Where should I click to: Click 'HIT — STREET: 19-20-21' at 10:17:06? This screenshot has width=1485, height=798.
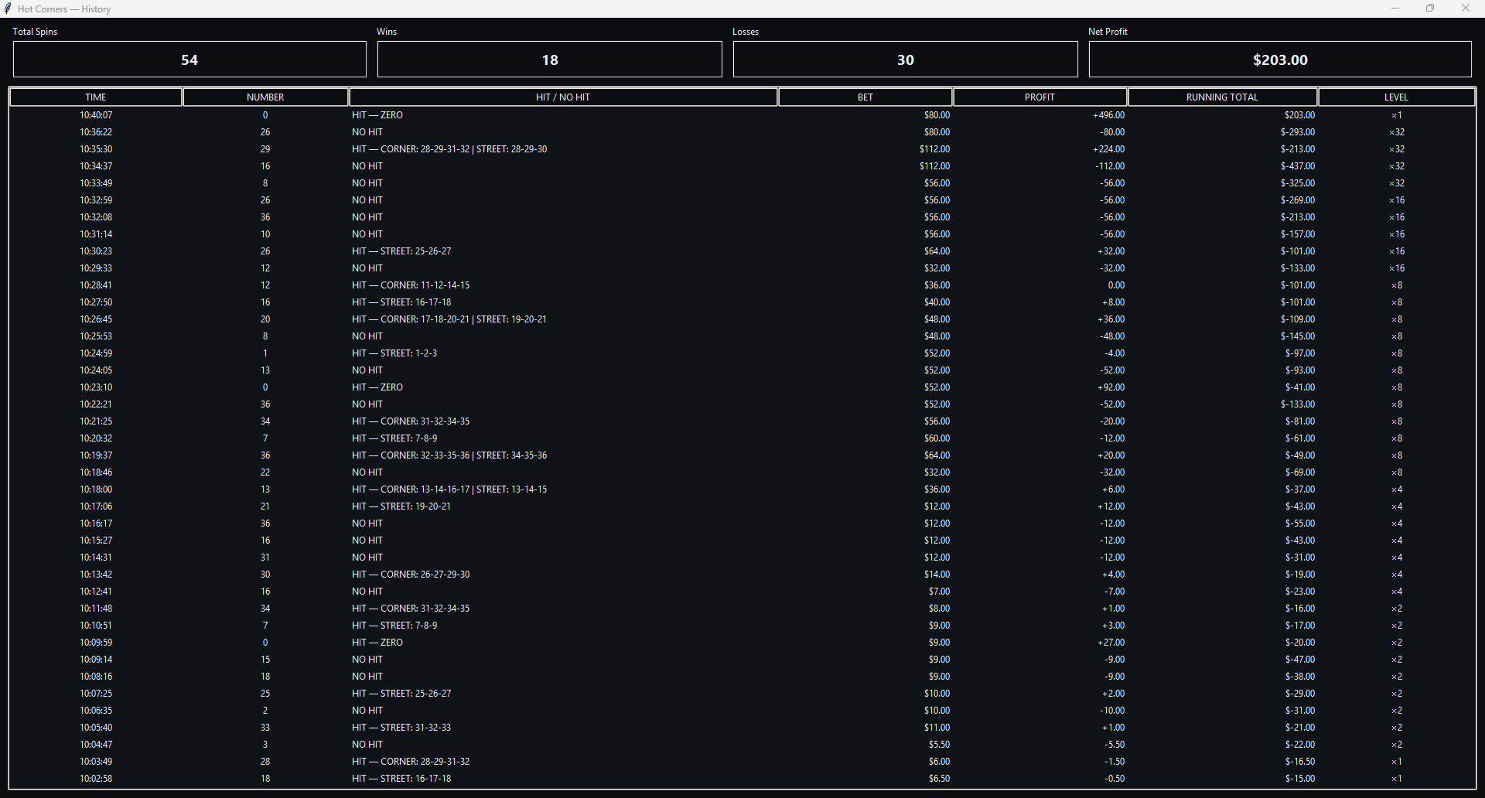coord(401,506)
